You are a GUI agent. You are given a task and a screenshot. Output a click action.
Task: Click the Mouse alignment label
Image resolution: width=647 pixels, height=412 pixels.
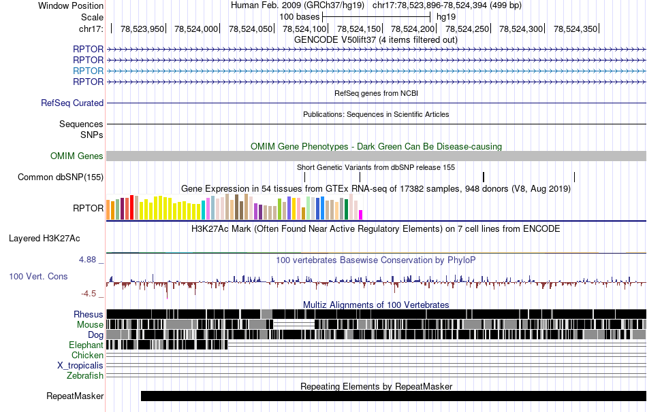(x=90, y=325)
